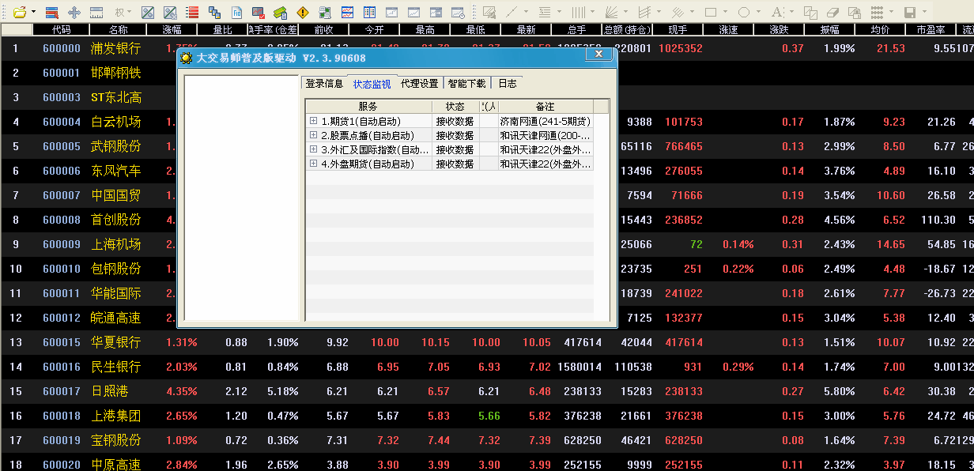Screen dimensions: 974x471
Task: Select the 民生银行 stock row
Action: [487, 367]
